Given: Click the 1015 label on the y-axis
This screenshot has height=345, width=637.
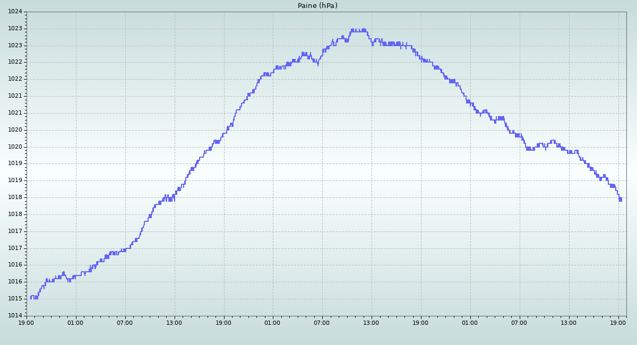Looking at the screenshot, I should 15,299.
